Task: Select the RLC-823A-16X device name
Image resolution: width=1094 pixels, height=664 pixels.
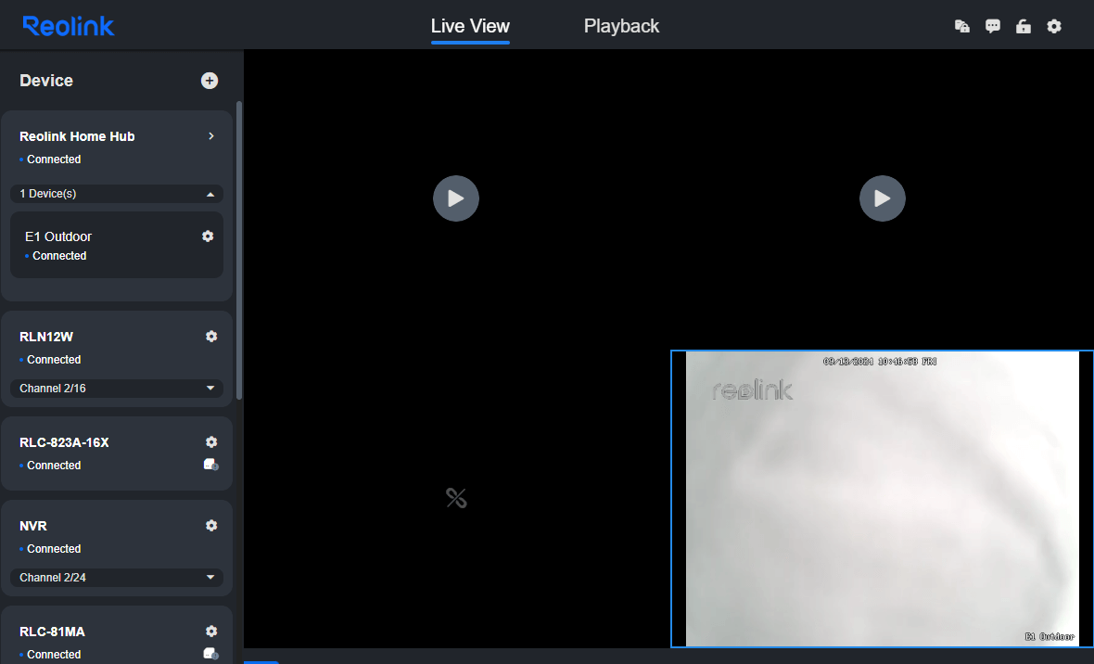Action: 64,442
